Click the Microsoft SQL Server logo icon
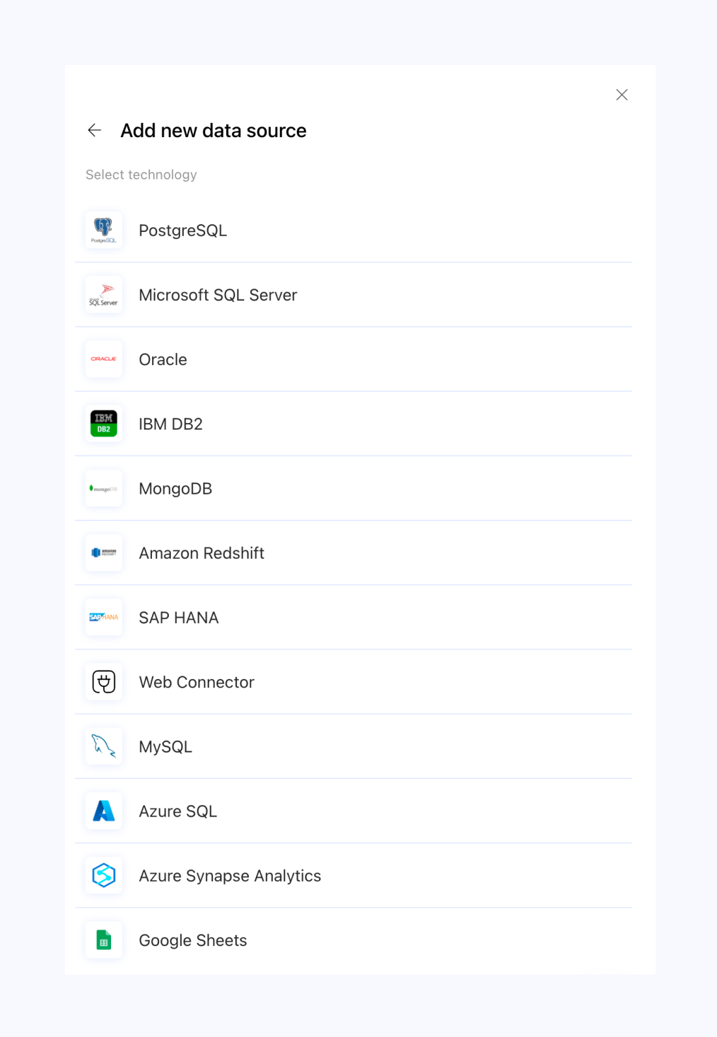This screenshot has height=1037, width=717. click(x=104, y=295)
